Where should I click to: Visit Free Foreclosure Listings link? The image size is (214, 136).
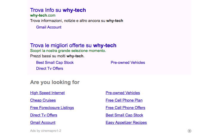[x=52, y=107]
